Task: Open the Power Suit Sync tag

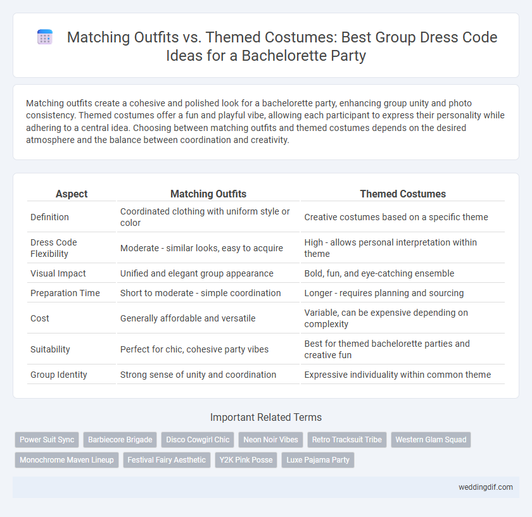Action: tap(47, 440)
